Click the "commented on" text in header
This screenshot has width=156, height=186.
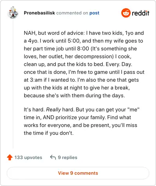[x=72, y=13]
